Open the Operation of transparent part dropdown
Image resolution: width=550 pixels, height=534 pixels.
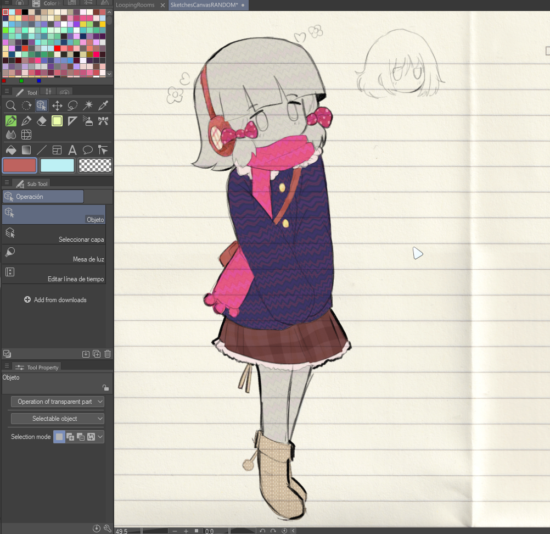pyautogui.click(x=57, y=402)
